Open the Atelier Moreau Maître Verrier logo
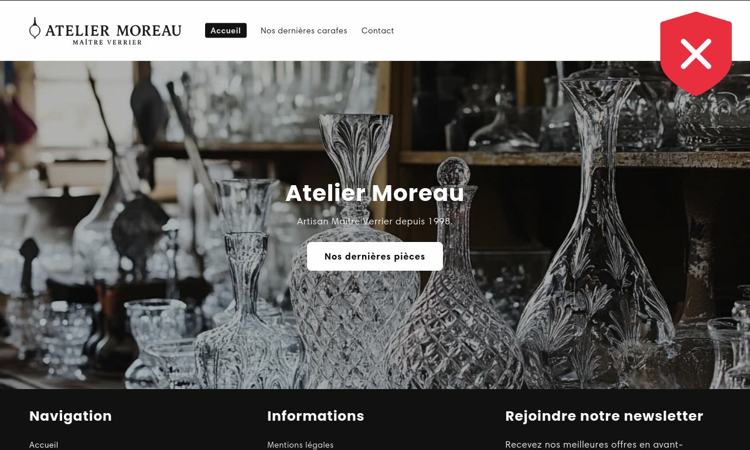This screenshot has height=450, width=750. 105,31
